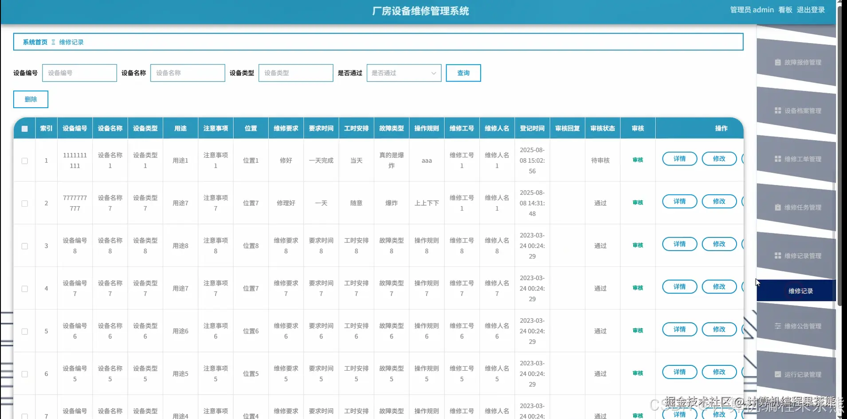Open 设备档案管理 sidebar menu icon
847x419 pixels.
(x=777, y=110)
